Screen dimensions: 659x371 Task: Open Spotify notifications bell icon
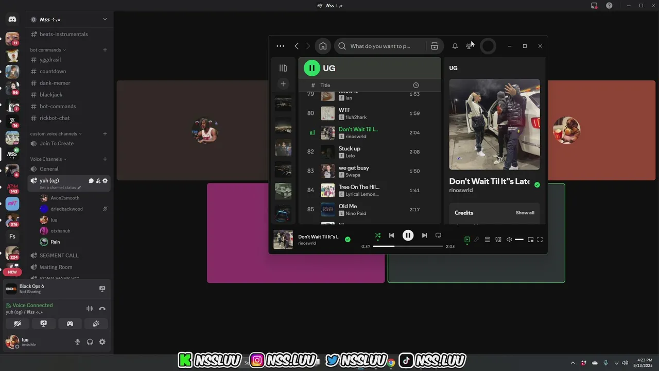coord(455,46)
